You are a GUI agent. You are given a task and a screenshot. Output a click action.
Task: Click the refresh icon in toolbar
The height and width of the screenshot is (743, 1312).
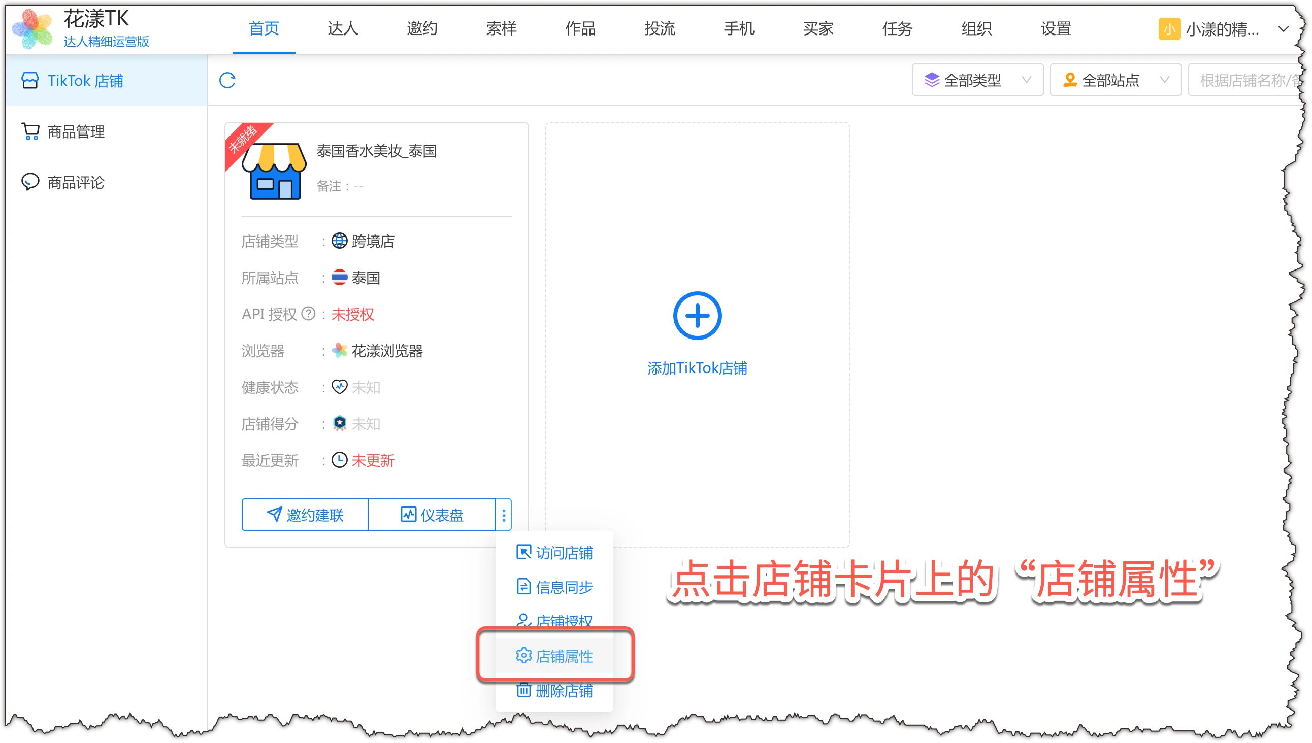point(227,80)
